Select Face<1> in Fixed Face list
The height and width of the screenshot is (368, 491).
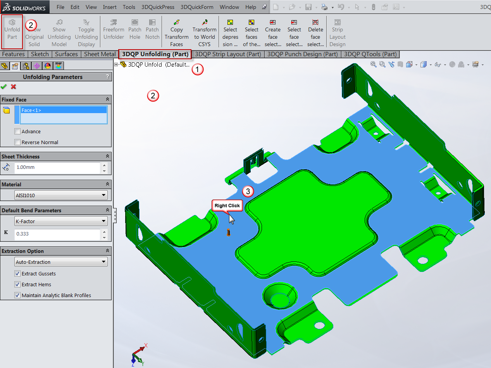click(x=64, y=110)
